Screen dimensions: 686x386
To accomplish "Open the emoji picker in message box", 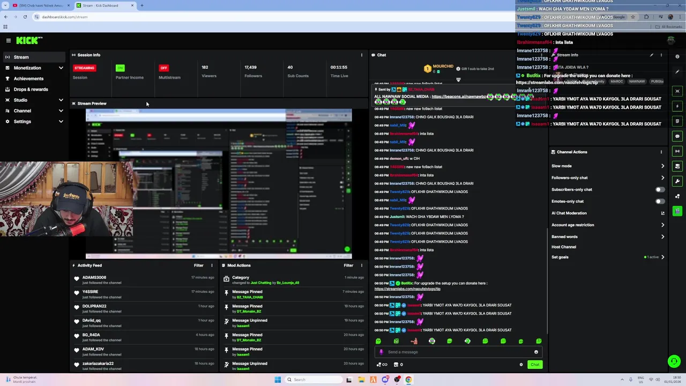I will (x=536, y=352).
